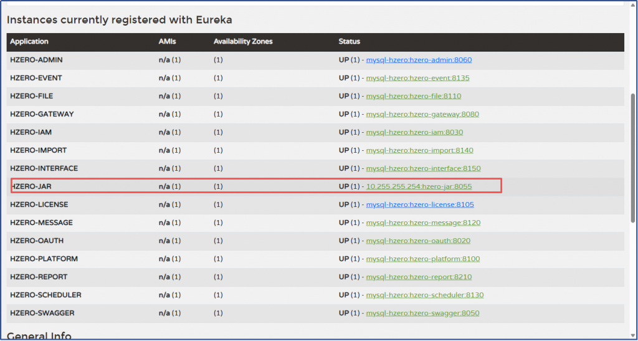Click the hzero-oauth:8020 status link
The image size is (638, 341).
pos(418,241)
